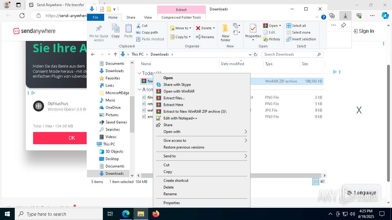Select Cut in the ribbon Clipboard group
Screen dimensions: 392x220
coord(142,26)
